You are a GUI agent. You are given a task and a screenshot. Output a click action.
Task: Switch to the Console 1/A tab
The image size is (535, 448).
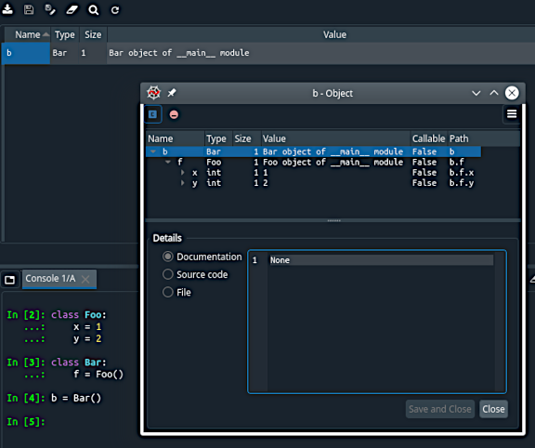50,279
